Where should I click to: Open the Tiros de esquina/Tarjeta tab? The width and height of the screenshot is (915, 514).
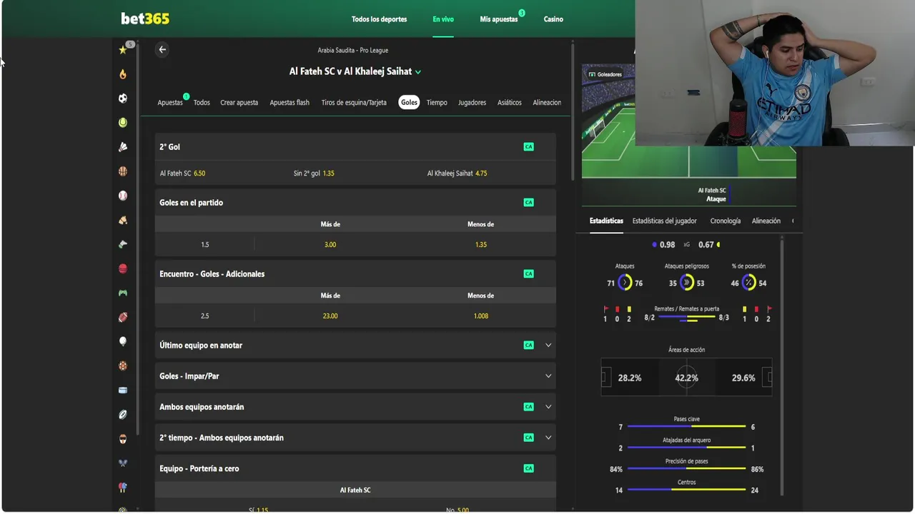tap(354, 103)
